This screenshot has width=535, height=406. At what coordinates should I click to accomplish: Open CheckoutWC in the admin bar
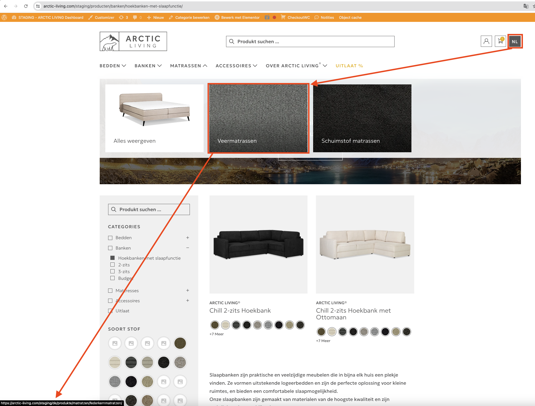click(295, 17)
